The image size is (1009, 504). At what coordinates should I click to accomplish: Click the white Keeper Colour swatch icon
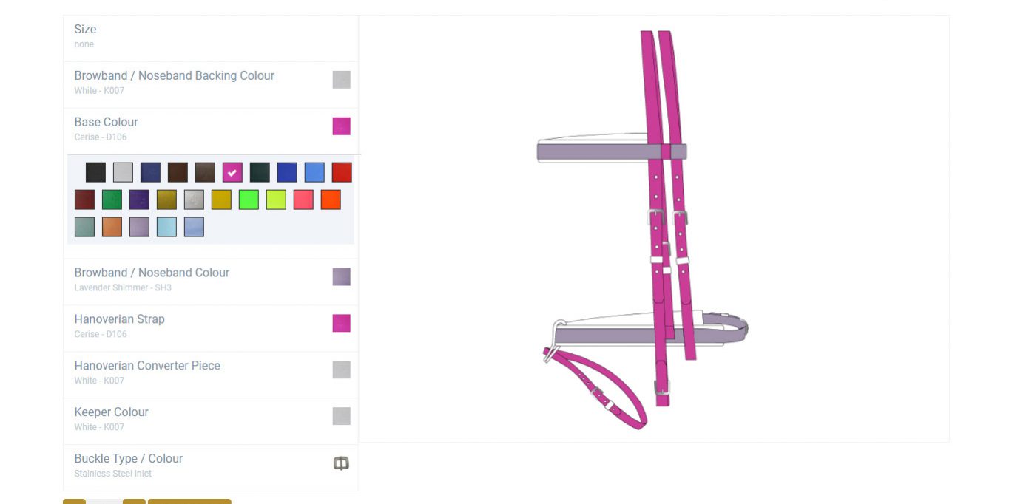coord(341,416)
